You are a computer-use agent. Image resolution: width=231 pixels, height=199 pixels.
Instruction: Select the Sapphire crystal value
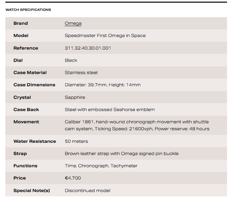[x=75, y=98]
